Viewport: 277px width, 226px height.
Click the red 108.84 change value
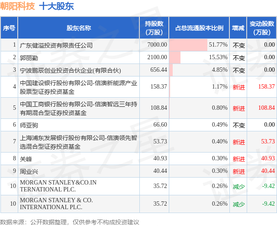[267, 108]
